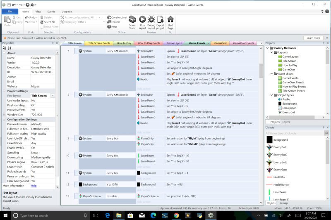331x220 pixels.
Task: Open the Title Screen Events tab
Action: click(x=99, y=43)
